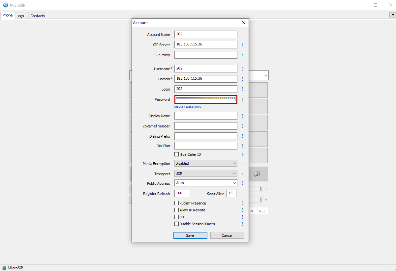Click the MicroSIP status bar phone icon
The width and height of the screenshot is (396, 271).
point(4,268)
